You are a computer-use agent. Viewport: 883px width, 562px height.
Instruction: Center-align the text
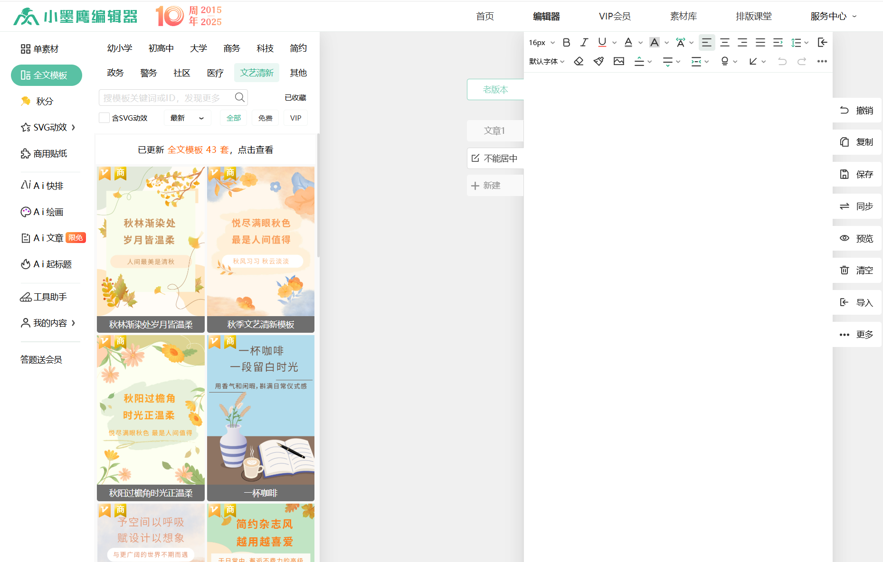[x=724, y=43]
